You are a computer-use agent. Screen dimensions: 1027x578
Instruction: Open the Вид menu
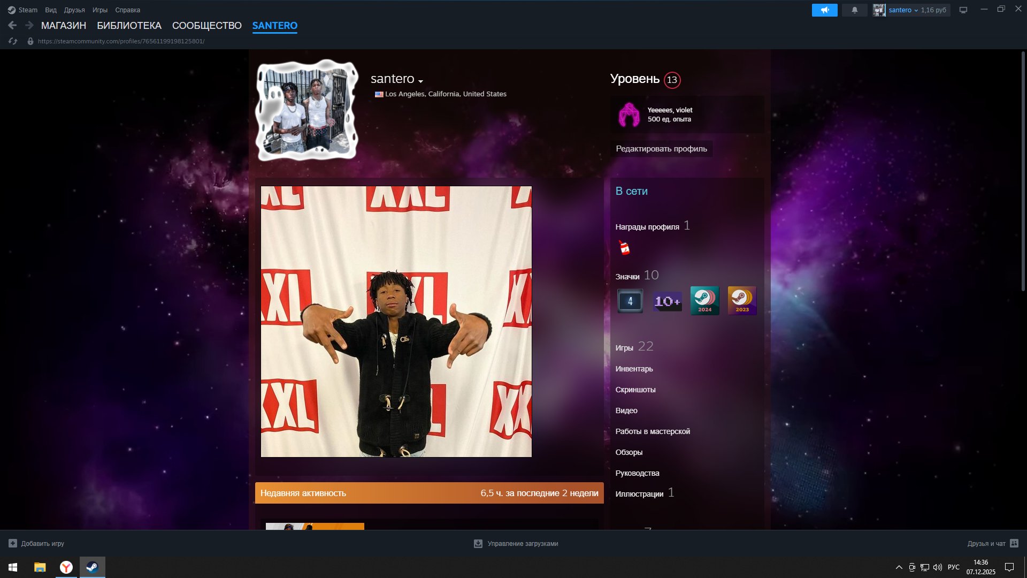coord(50,10)
